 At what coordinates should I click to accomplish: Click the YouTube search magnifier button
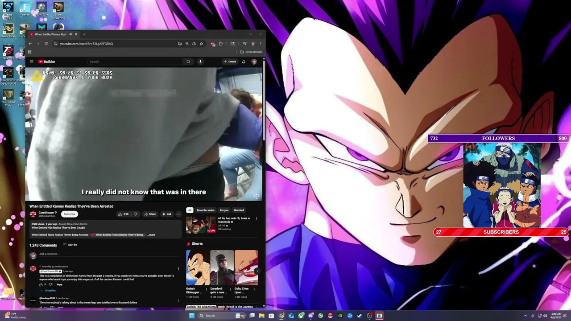(x=188, y=62)
